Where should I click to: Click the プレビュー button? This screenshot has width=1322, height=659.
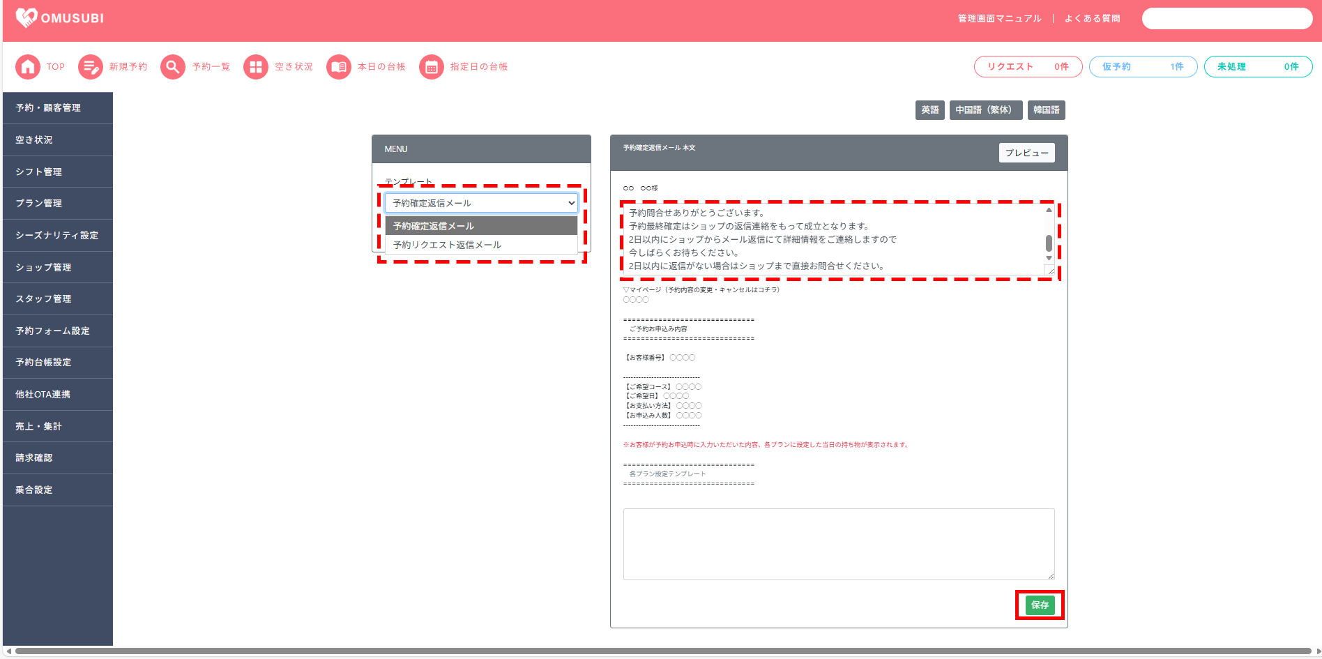1026,153
